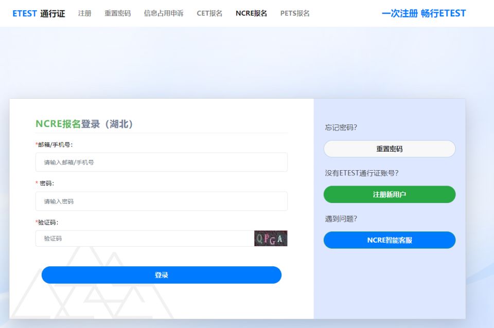Open the 注册 nav item
The height and width of the screenshot is (328, 494).
85,13
